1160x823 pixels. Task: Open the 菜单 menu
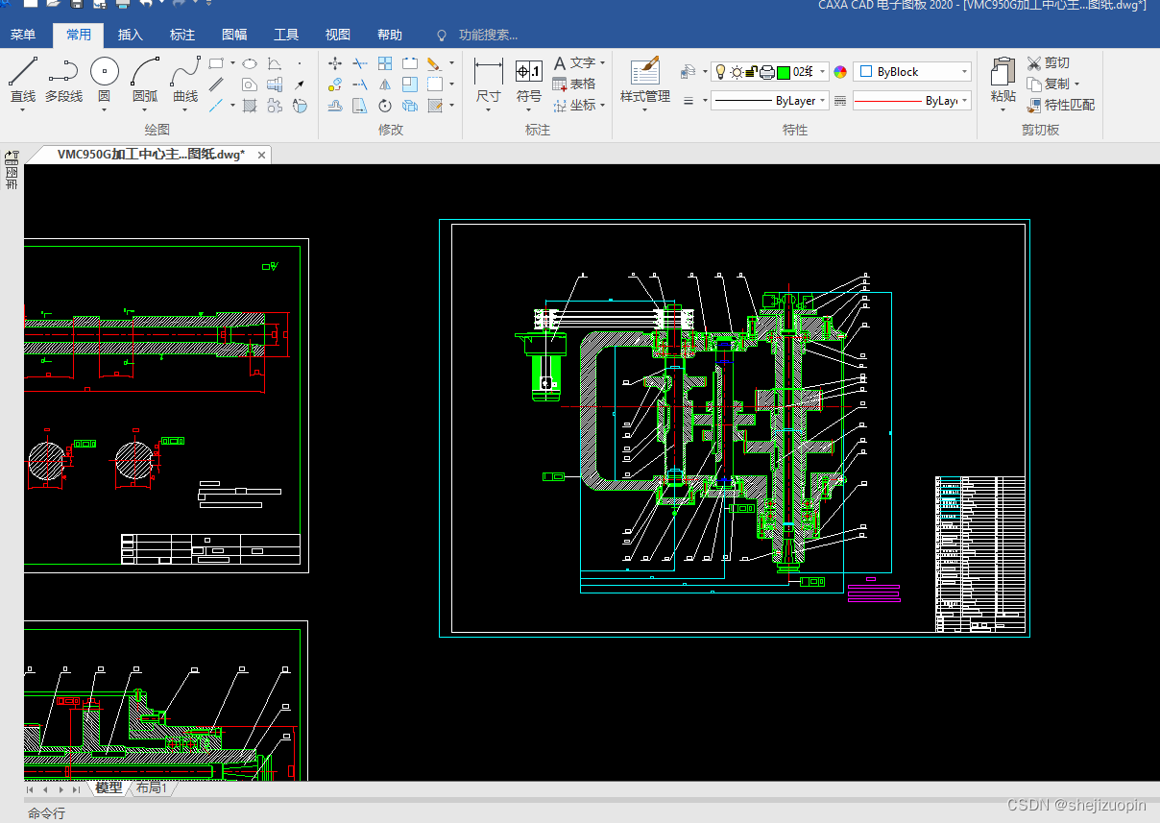[23, 36]
